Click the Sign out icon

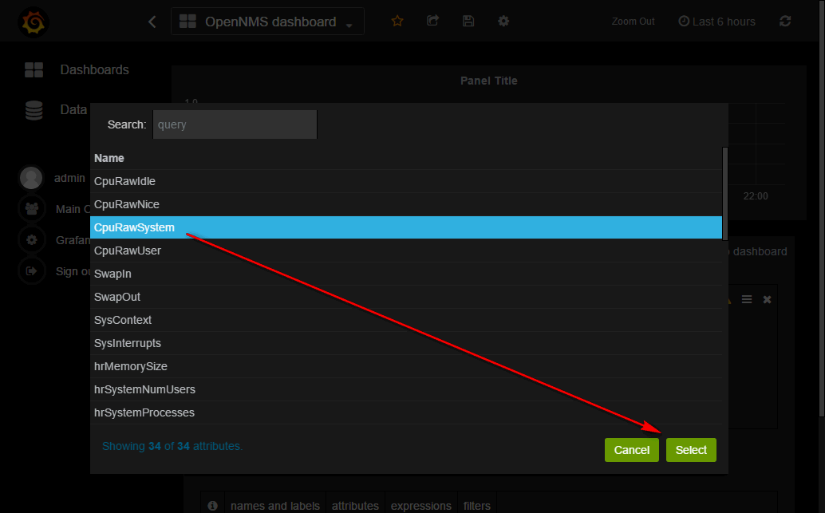coord(32,271)
